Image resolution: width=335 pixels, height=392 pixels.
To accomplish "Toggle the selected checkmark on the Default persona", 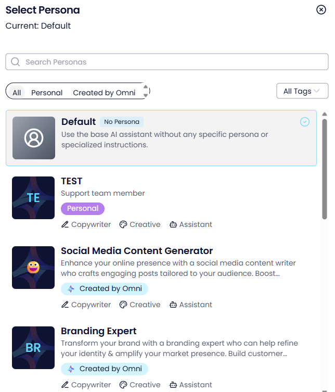I will [305, 122].
